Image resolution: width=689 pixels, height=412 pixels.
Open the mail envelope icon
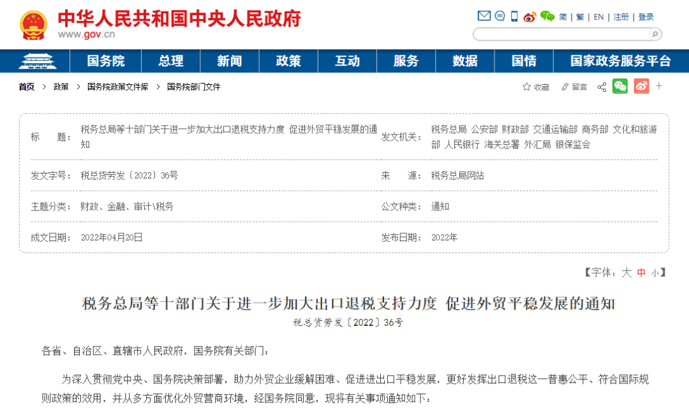click(x=484, y=16)
